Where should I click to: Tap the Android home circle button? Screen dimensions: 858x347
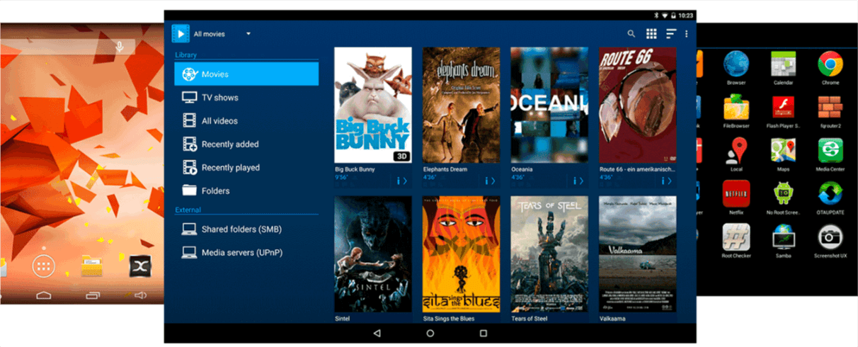[430, 333]
